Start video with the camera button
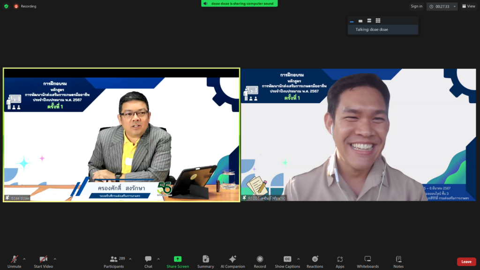 (x=43, y=262)
